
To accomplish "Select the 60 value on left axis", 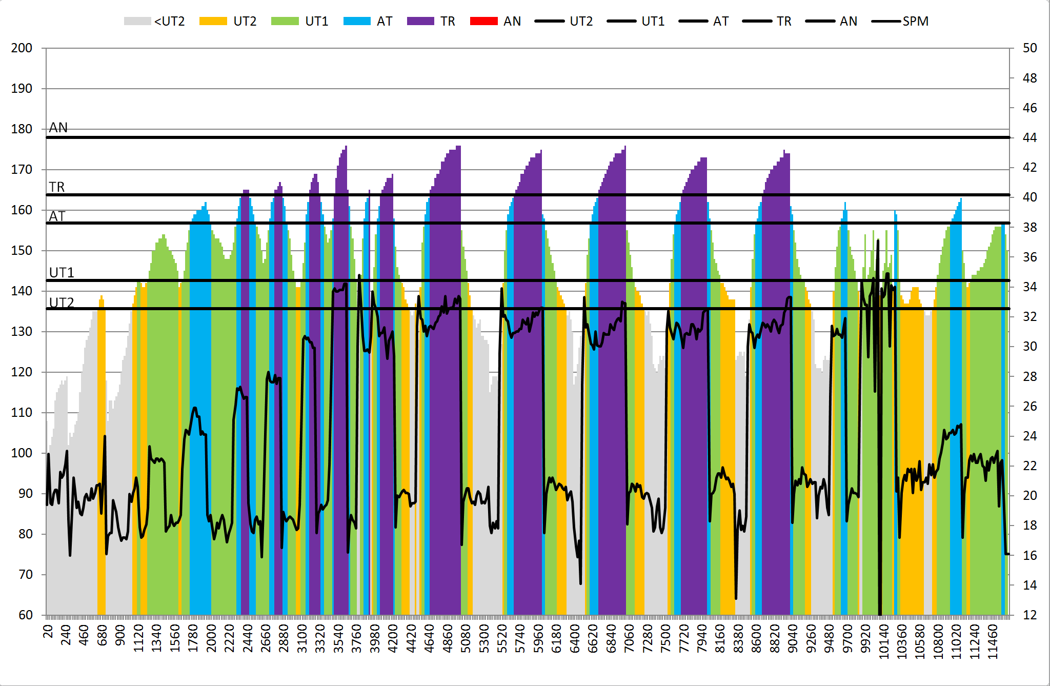I will click(x=26, y=615).
